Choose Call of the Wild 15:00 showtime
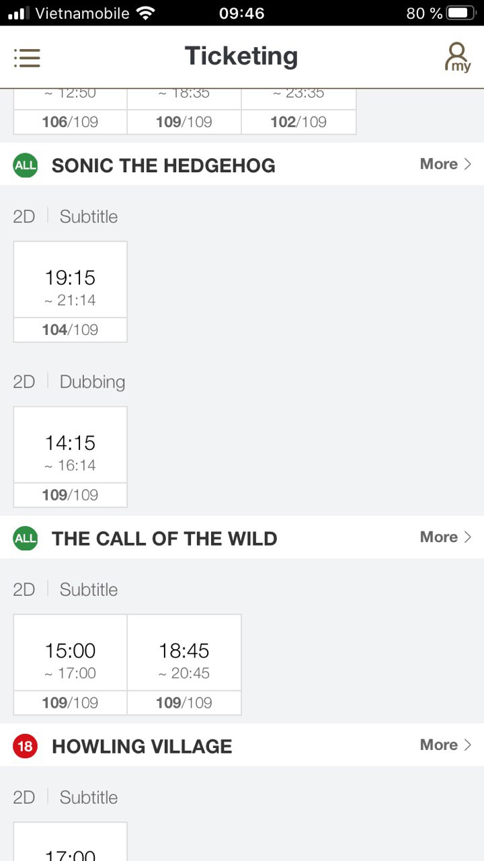 pos(71,665)
